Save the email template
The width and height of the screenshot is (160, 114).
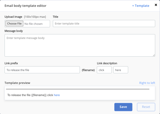(x=123, y=107)
